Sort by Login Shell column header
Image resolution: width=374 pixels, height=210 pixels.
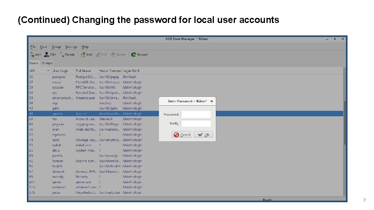131,71
